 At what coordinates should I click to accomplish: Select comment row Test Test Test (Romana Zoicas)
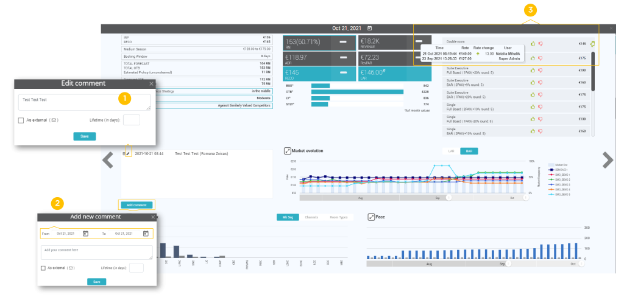[197, 153]
